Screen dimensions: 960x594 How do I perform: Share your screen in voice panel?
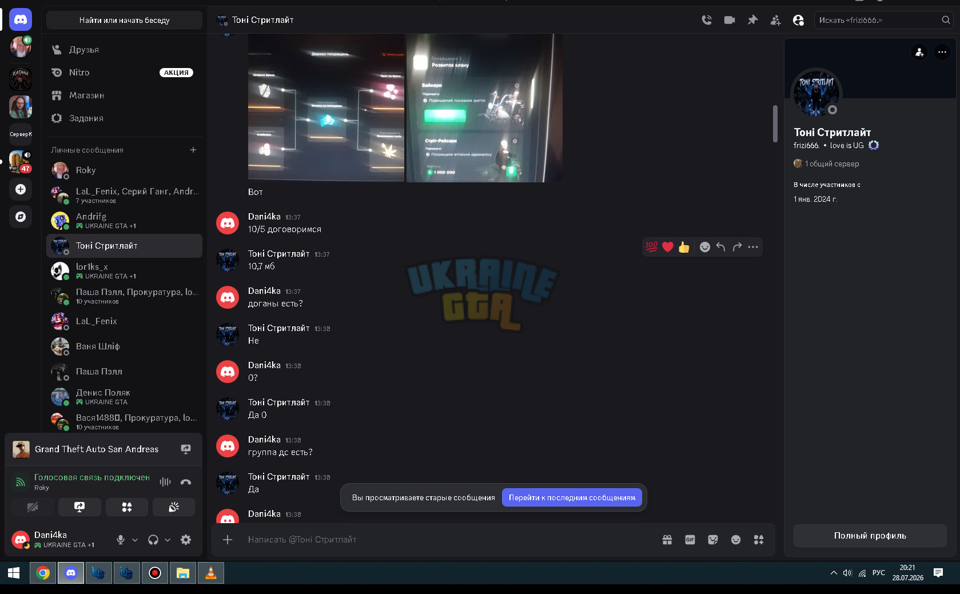pos(79,507)
